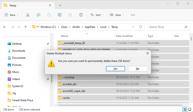Sort by Name column header
This screenshot has width=193, height=112.
pyautogui.click(x=65, y=36)
